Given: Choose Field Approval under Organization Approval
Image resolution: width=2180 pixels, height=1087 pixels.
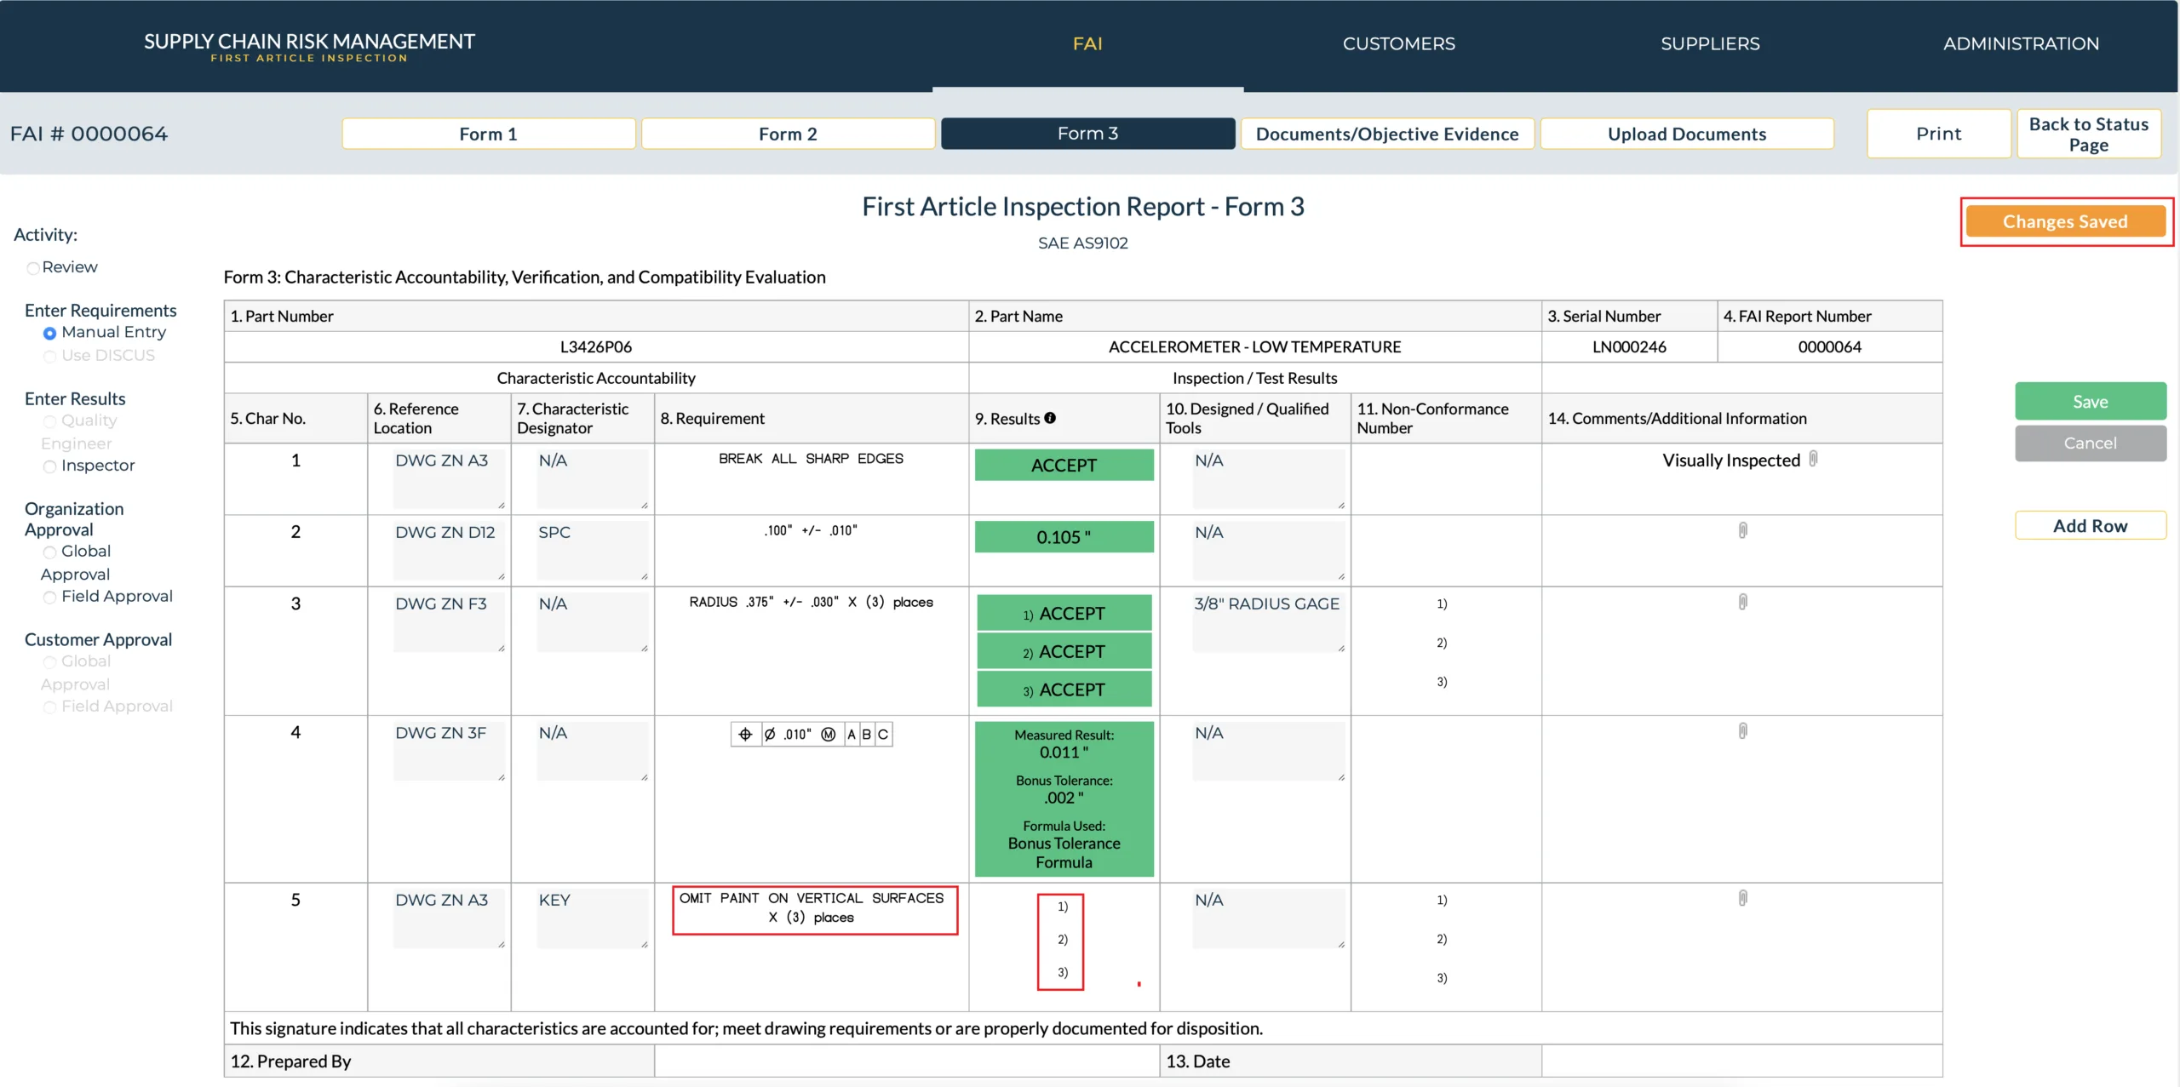Looking at the screenshot, I should point(49,598).
